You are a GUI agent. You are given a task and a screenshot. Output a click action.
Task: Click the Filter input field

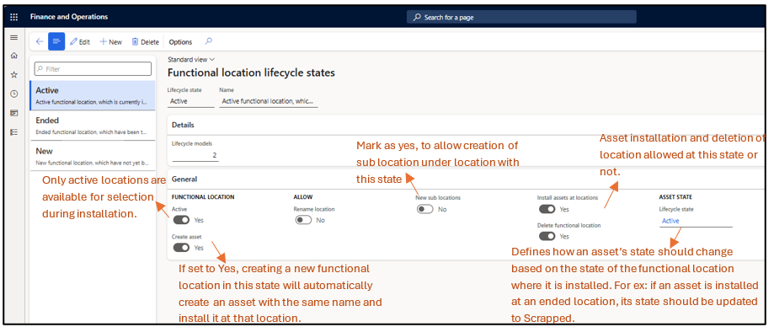[93, 69]
